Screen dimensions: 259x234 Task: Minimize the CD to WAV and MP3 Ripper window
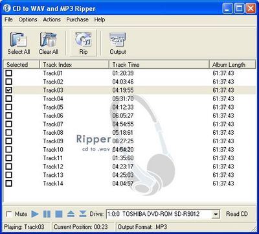pos(228,9)
